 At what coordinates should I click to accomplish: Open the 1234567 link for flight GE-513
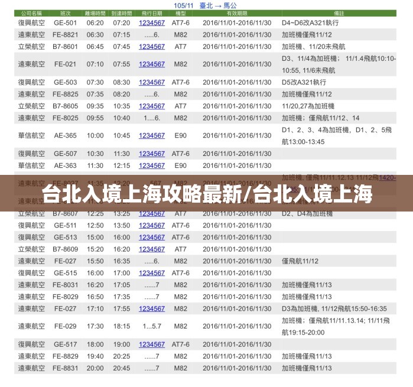(152, 238)
